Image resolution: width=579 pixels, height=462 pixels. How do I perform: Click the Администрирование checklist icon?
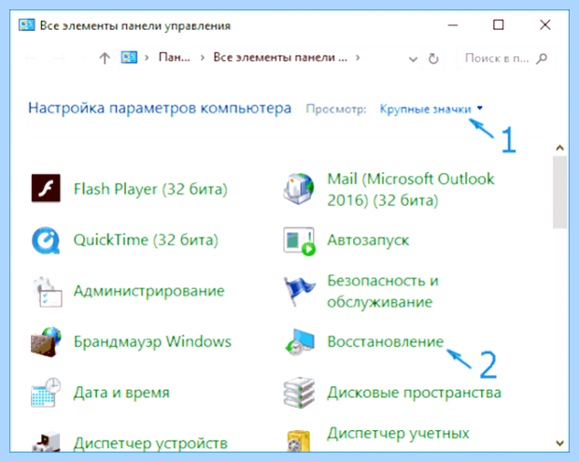coord(47,292)
